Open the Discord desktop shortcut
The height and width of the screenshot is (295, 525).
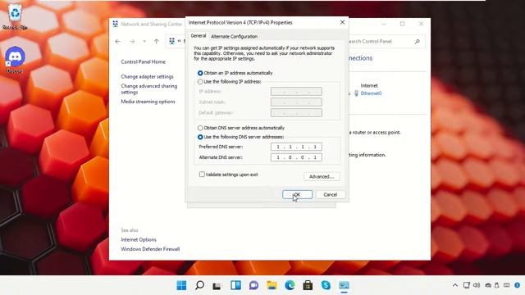(x=15, y=60)
